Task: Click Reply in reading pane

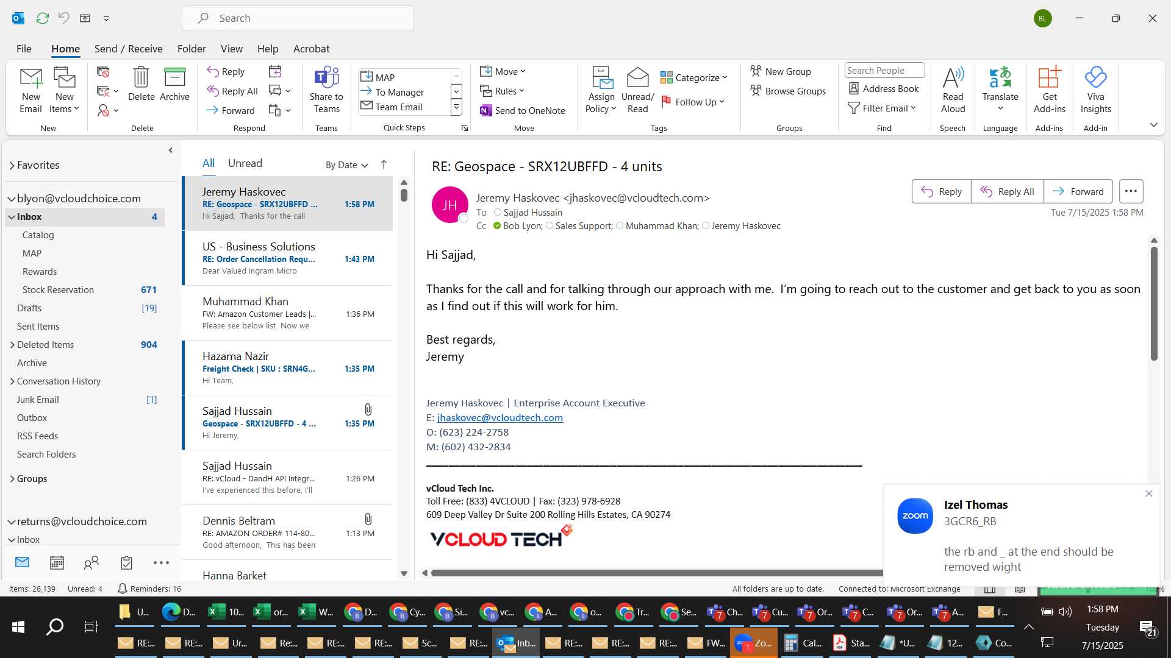Action: coord(941,191)
